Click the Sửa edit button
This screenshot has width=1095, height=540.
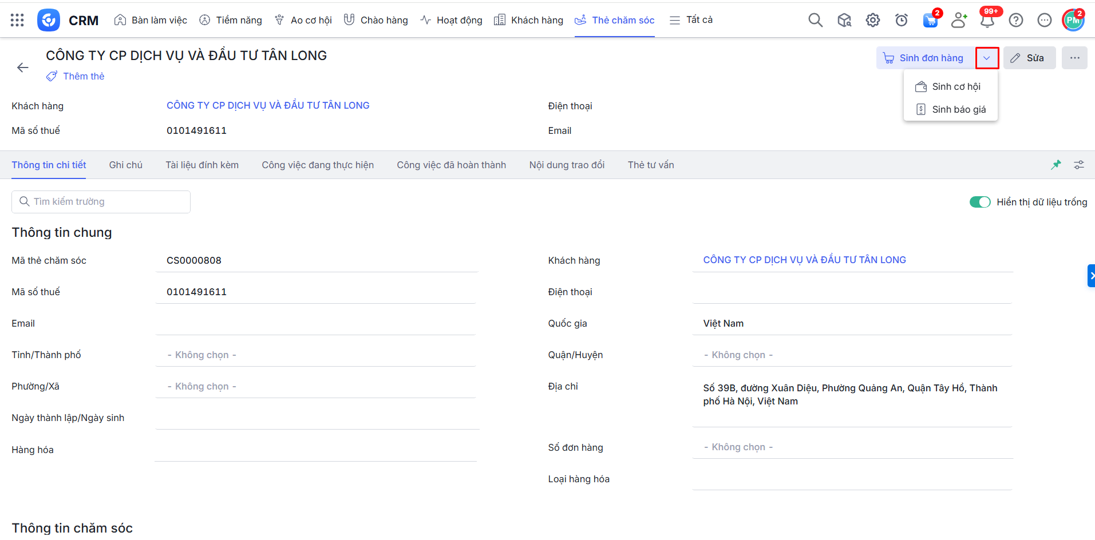point(1029,58)
